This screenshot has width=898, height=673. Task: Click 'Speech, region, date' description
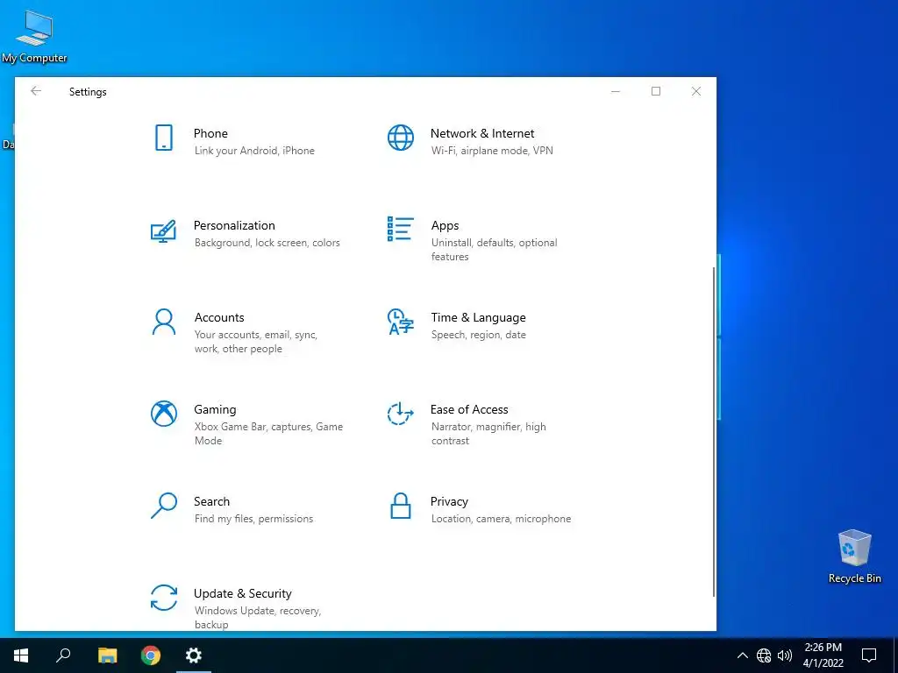(478, 335)
